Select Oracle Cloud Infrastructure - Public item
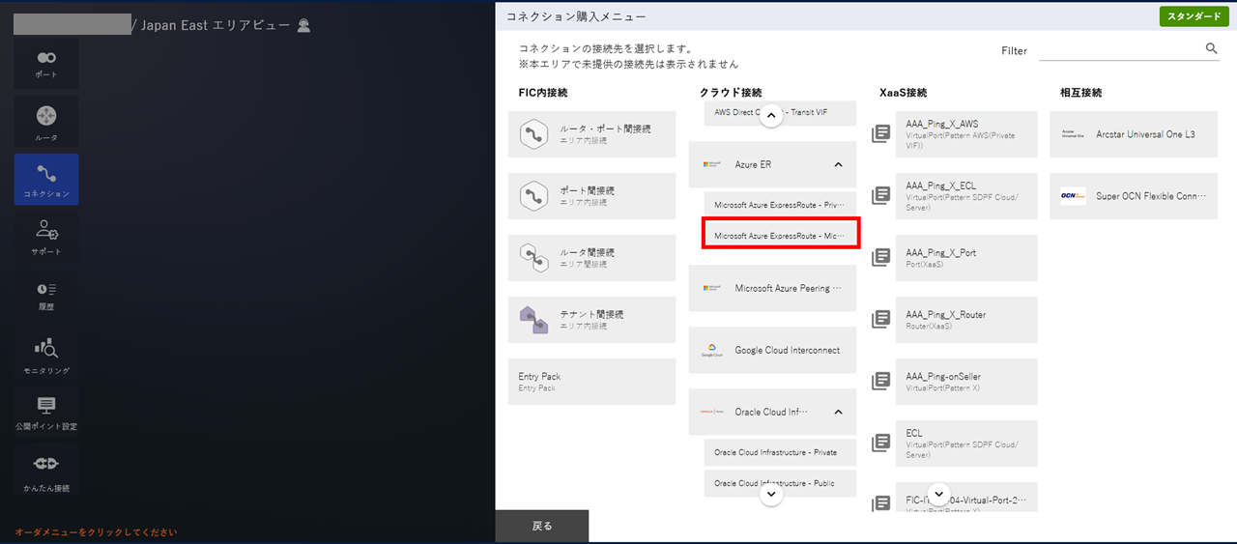 click(780, 483)
